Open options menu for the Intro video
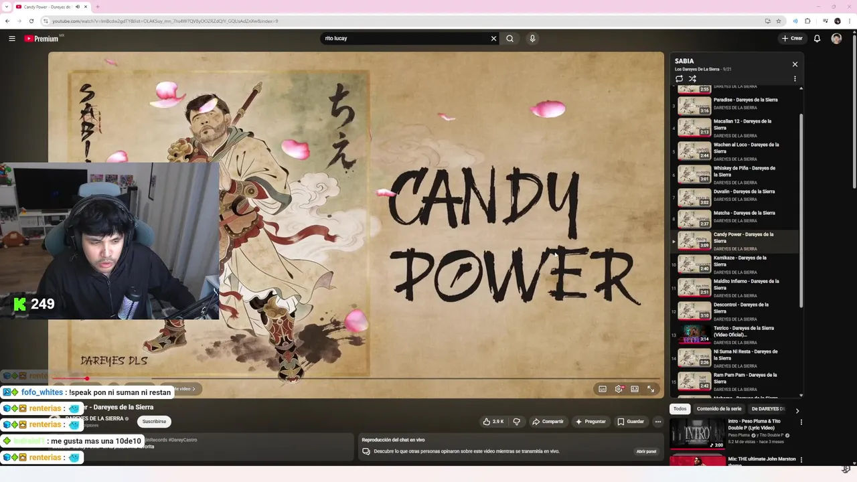This screenshot has width=857, height=482. [801, 422]
